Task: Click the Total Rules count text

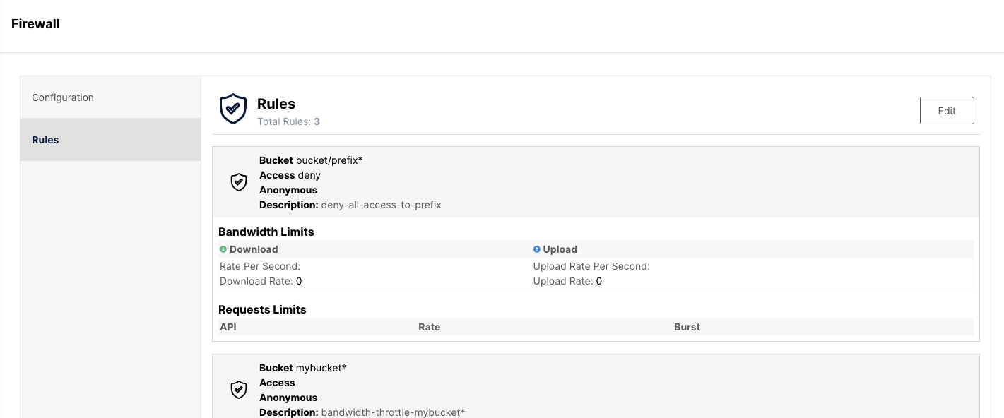Action: 288,121
